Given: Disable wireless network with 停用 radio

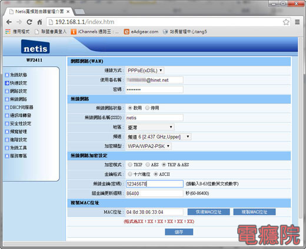Looking at the screenshot, I should [x=147, y=108].
